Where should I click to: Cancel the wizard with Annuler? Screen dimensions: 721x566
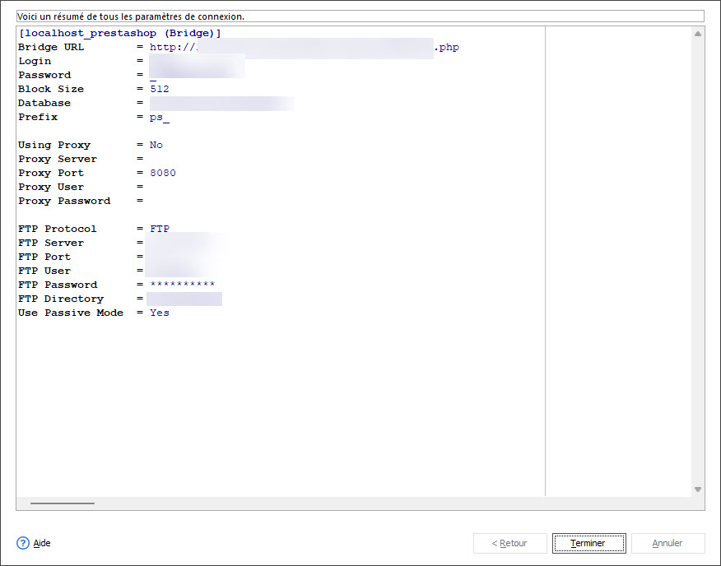[x=668, y=543]
